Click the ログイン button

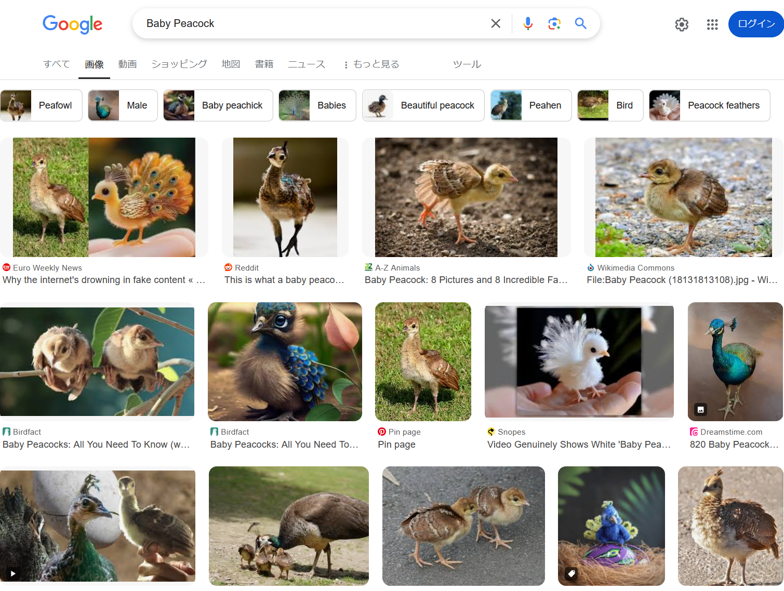pos(756,24)
